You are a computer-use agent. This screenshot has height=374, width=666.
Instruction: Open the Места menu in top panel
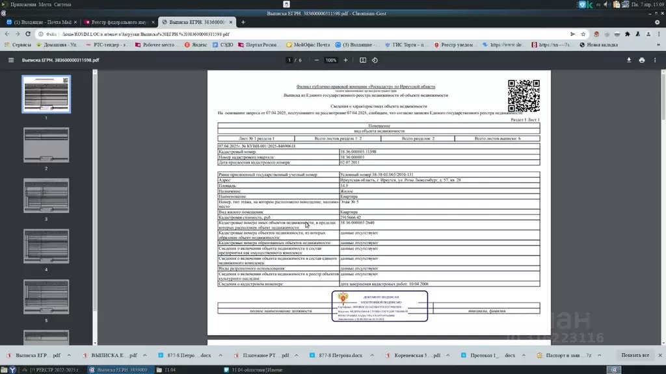(45, 4)
